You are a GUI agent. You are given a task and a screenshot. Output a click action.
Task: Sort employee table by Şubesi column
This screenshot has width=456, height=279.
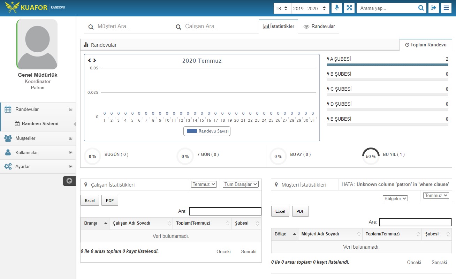point(246,223)
